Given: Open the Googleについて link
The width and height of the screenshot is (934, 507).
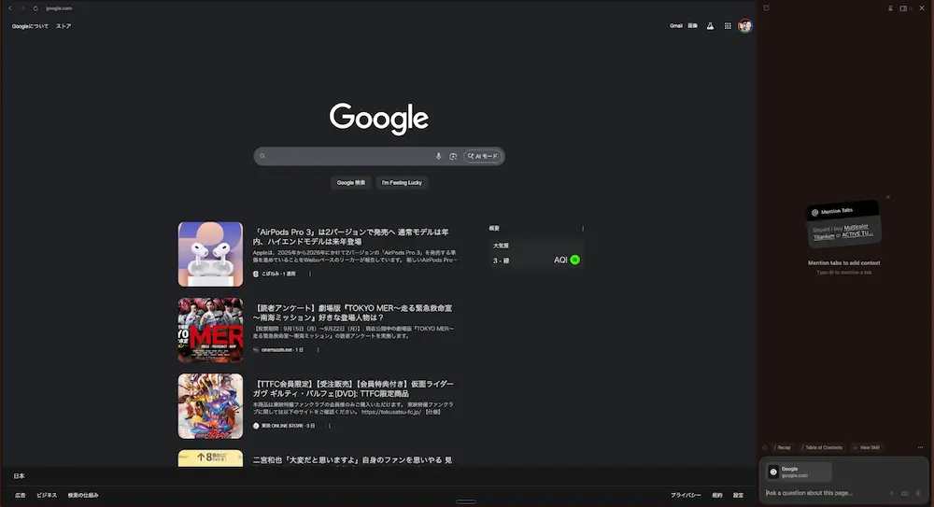Looking at the screenshot, I should click(x=31, y=26).
